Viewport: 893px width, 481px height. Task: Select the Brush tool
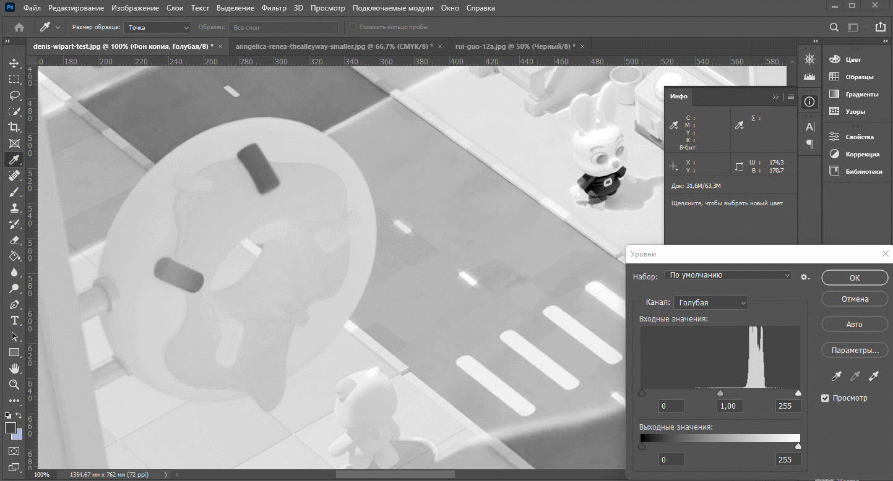[14, 192]
